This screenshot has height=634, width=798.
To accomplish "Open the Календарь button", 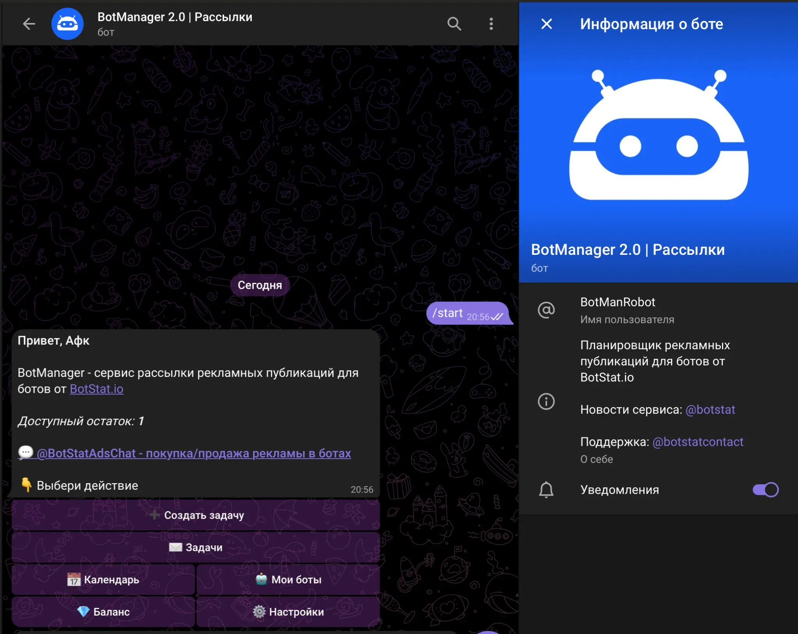I will pos(103,579).
